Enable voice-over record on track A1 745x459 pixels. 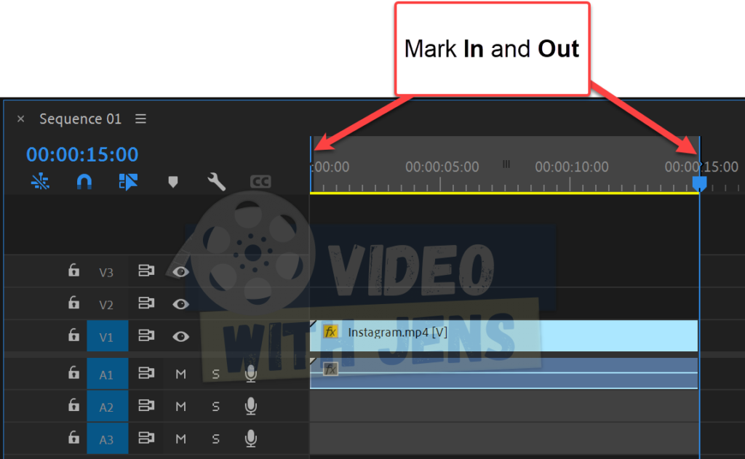click(251, 374)
